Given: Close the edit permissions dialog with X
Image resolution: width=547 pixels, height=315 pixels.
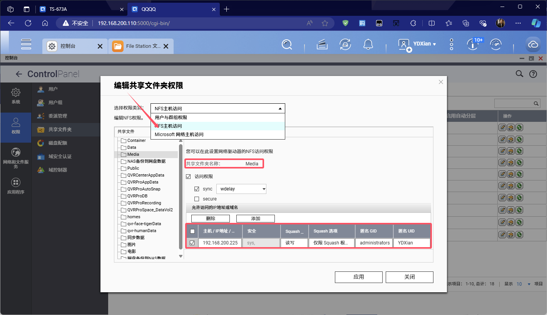Looking at the screenshot, I should [x=441, y=82].
